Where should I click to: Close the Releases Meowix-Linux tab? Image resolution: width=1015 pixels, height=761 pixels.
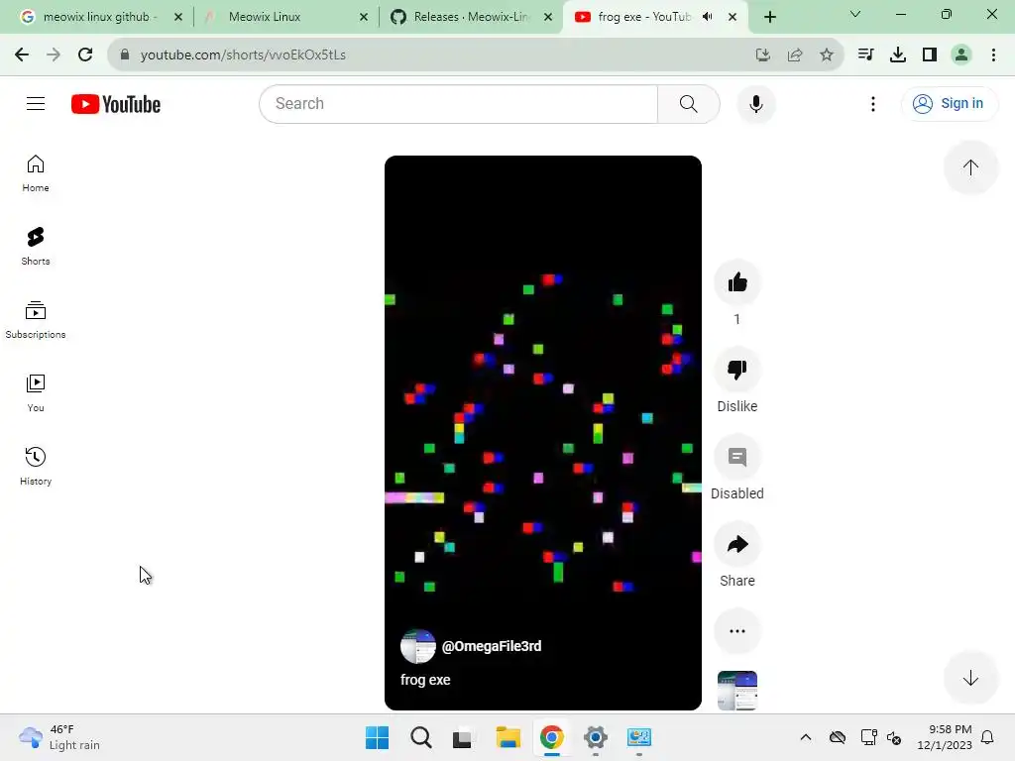pyautogui.click(x=548, y=17)
